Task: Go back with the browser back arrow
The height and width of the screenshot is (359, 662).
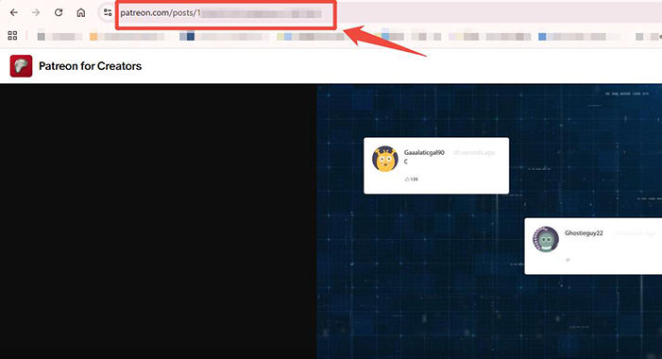Action: point(14,12)
